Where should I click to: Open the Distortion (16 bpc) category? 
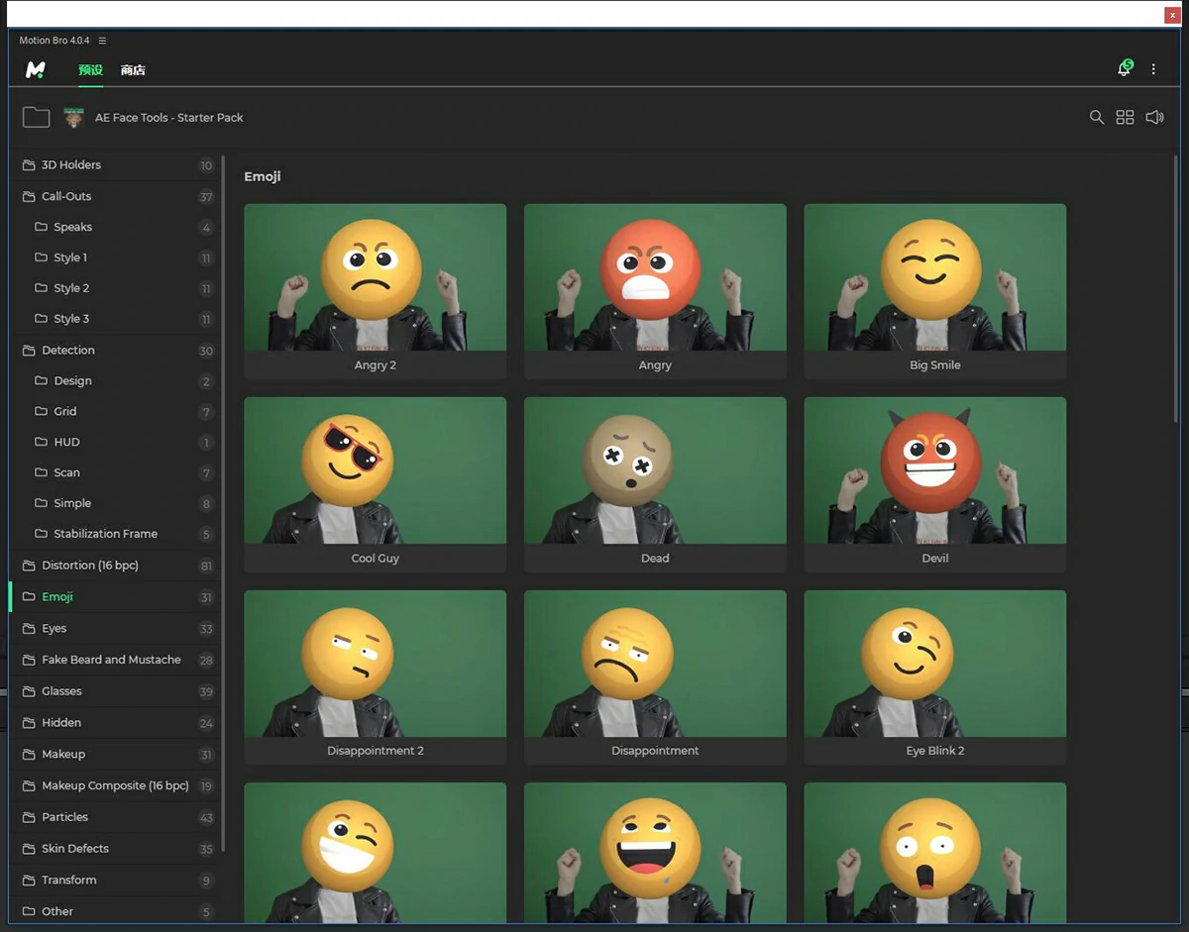(117, 566)
